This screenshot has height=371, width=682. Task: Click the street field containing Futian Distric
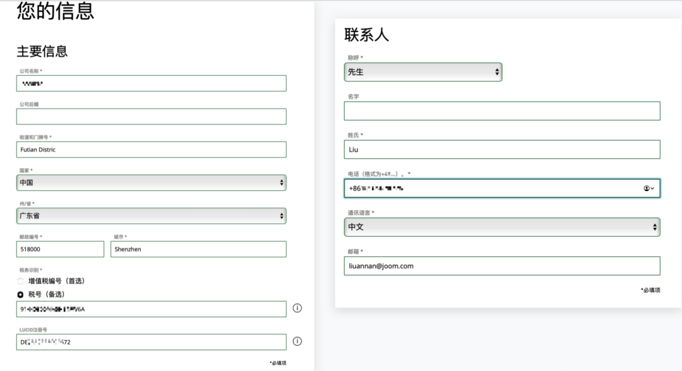[152, 150]
